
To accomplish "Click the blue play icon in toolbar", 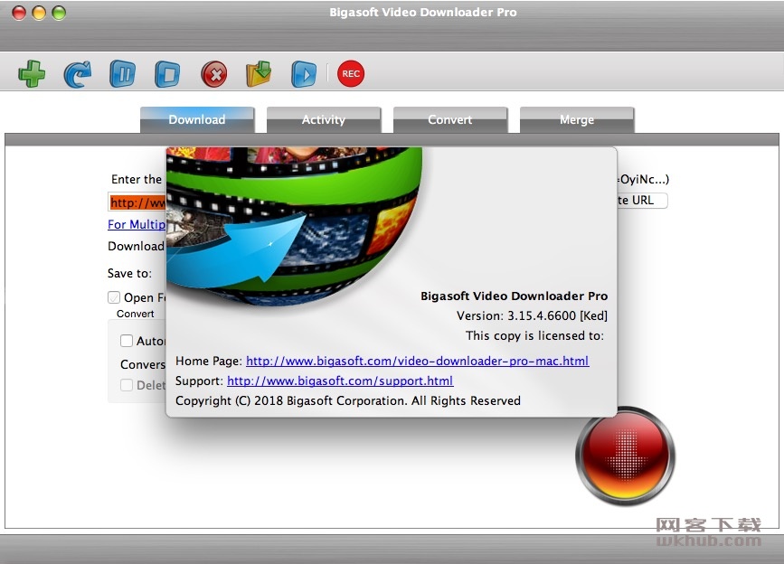I will pos(304,74).
